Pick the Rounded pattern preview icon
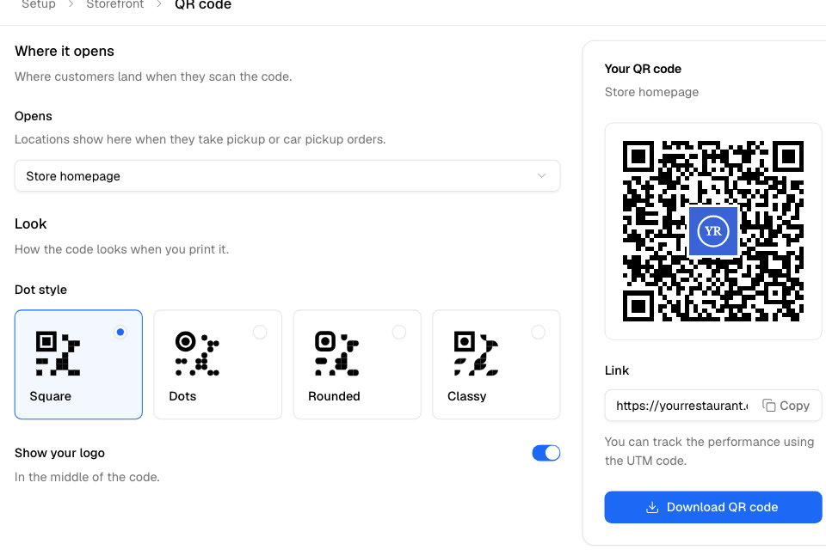 click(336, 354)
